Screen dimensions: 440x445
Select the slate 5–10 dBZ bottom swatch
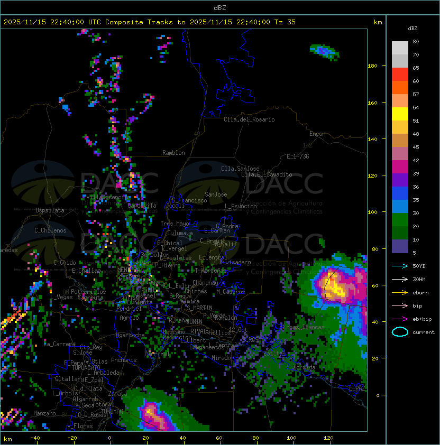tap(400, 246)
